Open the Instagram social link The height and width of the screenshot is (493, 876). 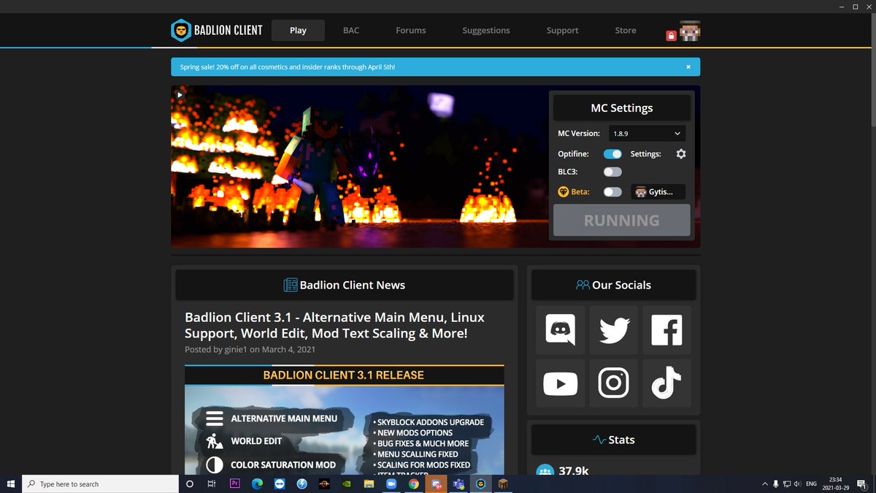(x=613, y=383)
